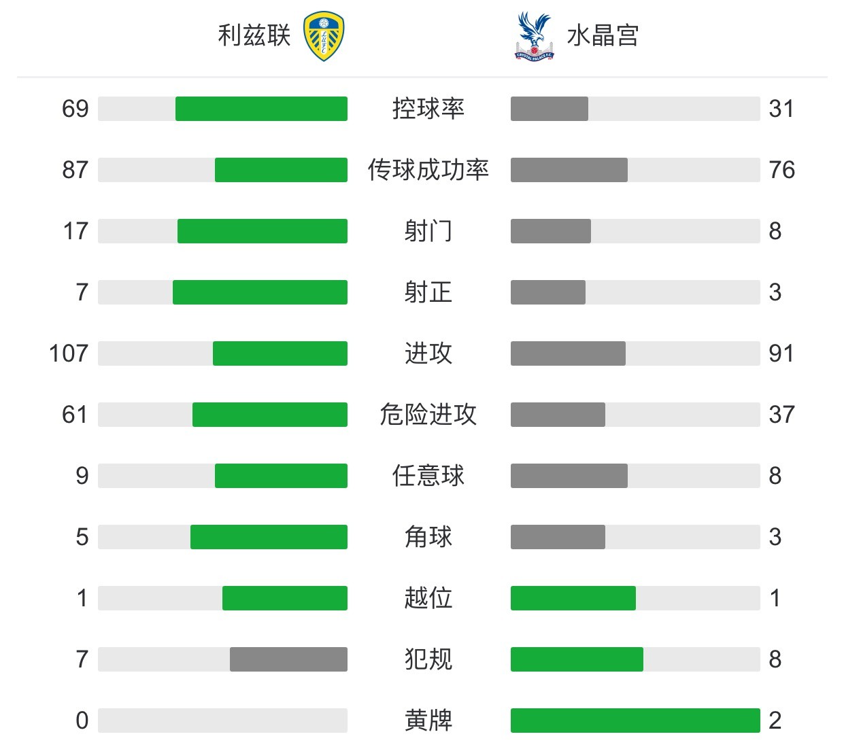Click Leeds' possession value 69

click(75, 109)
